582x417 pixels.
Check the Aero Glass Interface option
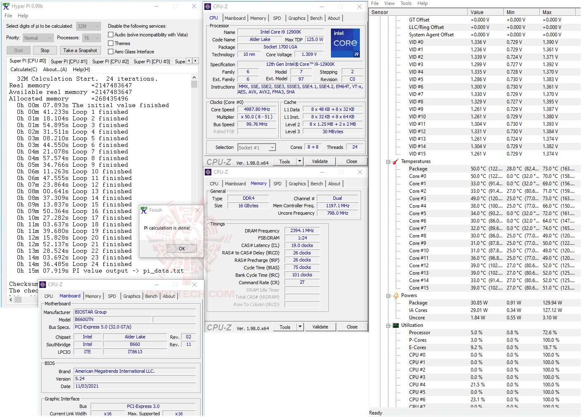point(110,52)
